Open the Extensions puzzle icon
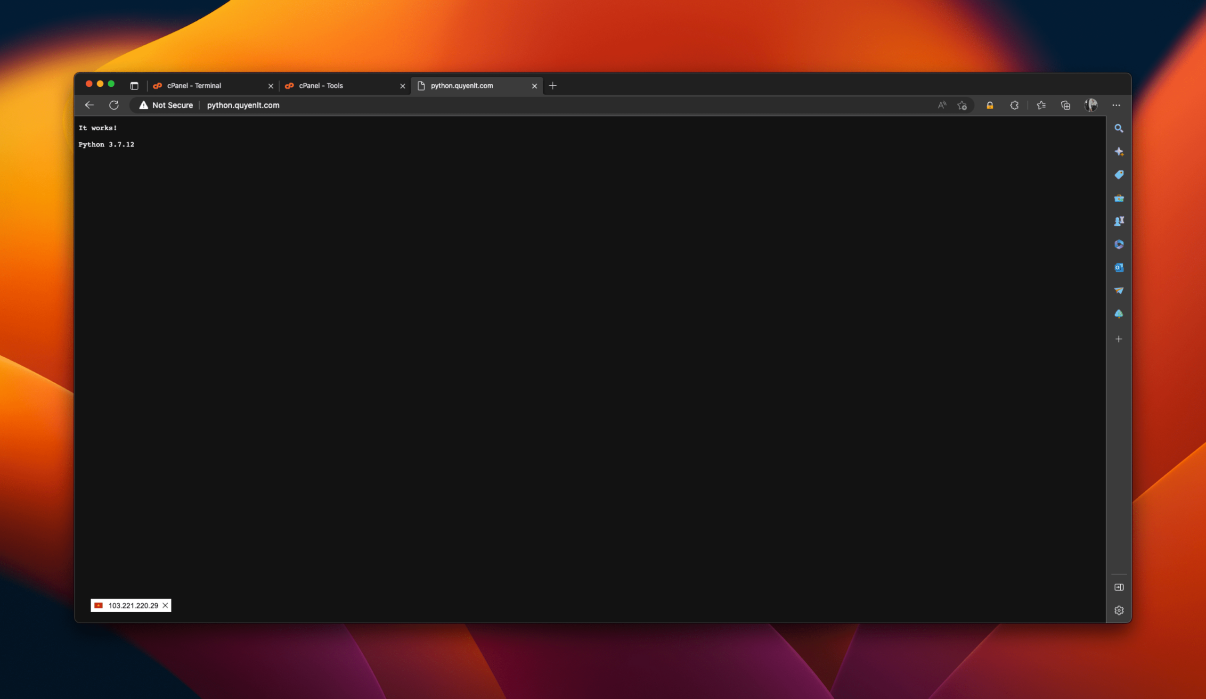 (x=1014, y=105)
